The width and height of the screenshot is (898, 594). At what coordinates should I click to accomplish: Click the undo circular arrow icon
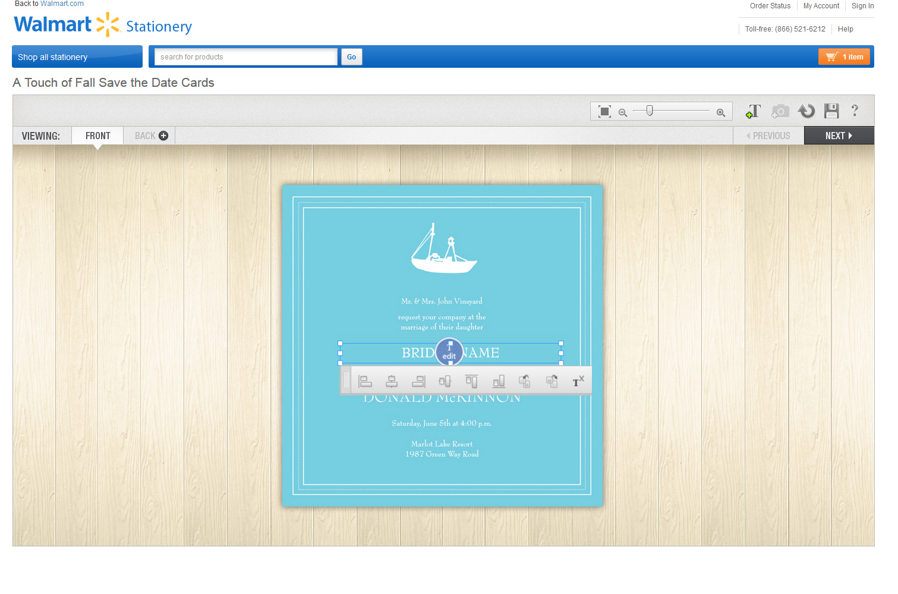click(x=806, y=111)
